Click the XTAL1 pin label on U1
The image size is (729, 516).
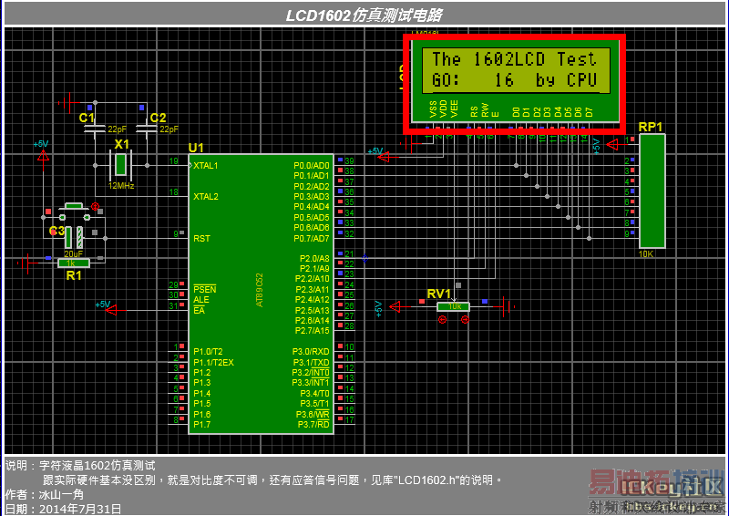click(x=206, y=166)
